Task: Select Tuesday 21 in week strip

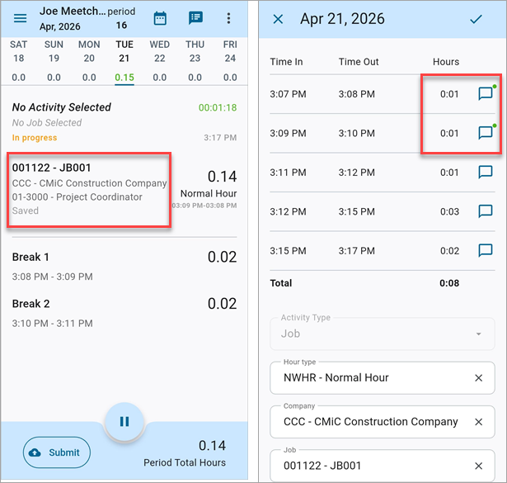Action: (x=124, y=61)
